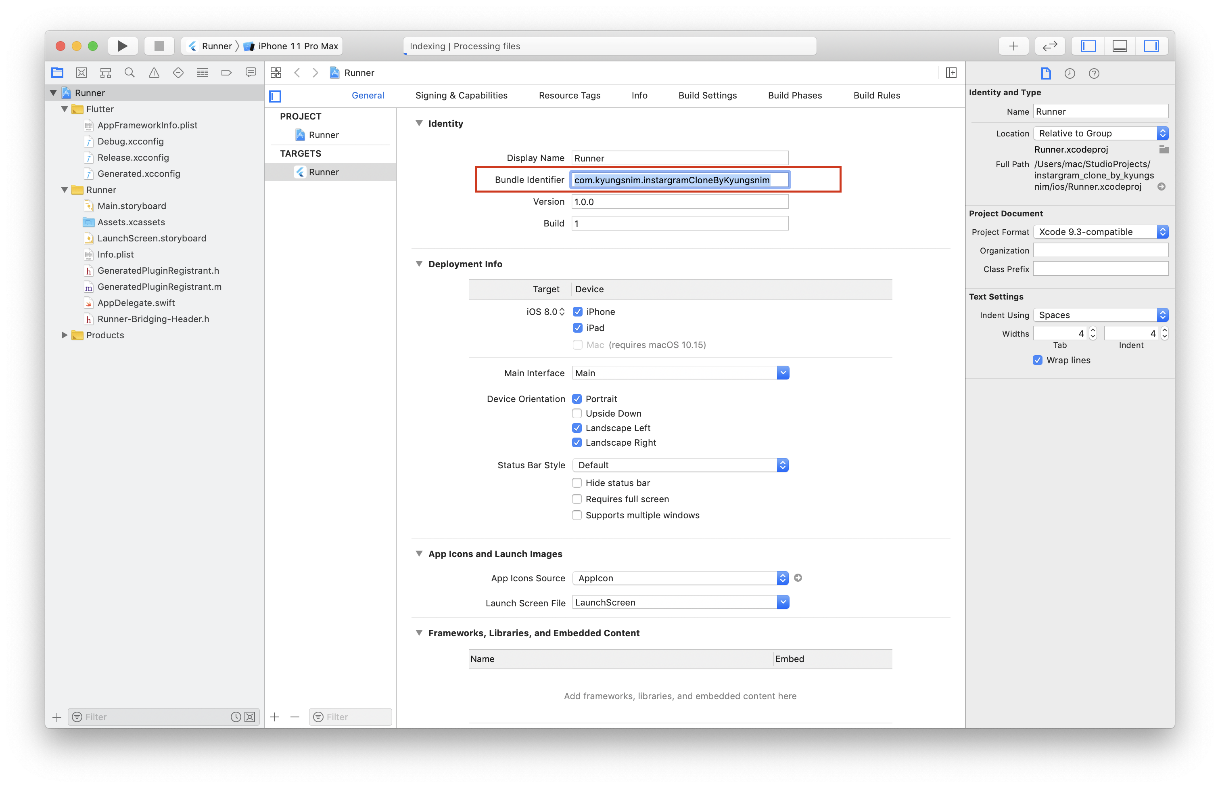Switch to Signing & Capabilities tab
The width and height of the screenshot is (1220, 788).
point(461,95)
